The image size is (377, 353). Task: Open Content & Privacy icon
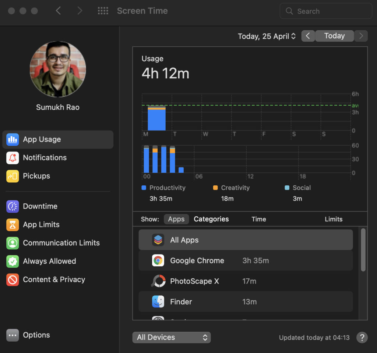pyautogui.click(x=13, y=279)
